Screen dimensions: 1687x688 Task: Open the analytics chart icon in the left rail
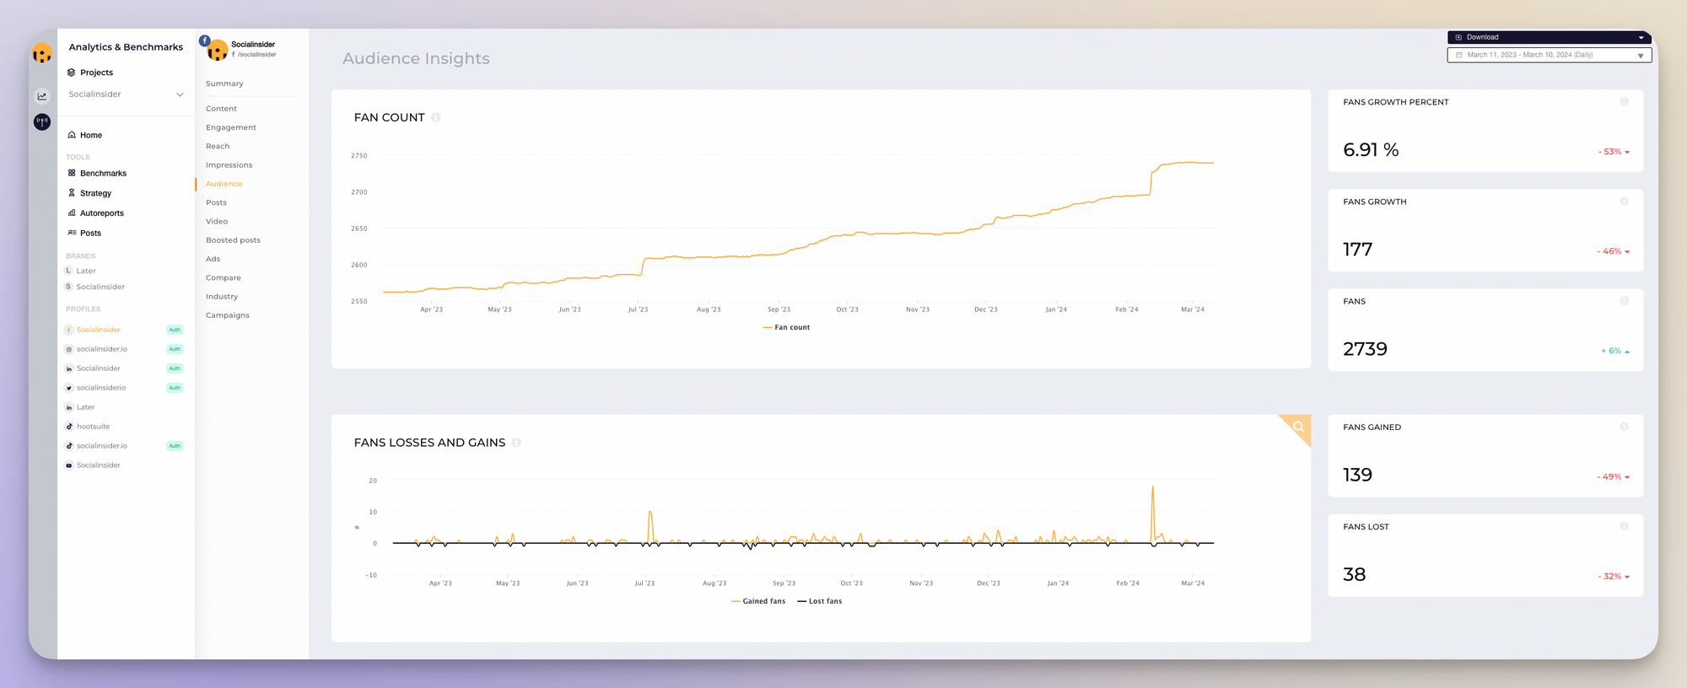[x=42, y=96]
